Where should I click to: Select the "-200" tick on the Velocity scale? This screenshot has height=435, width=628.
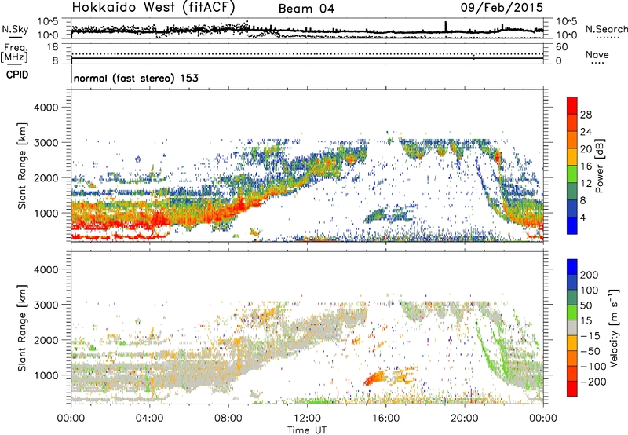tap(593, 382)
